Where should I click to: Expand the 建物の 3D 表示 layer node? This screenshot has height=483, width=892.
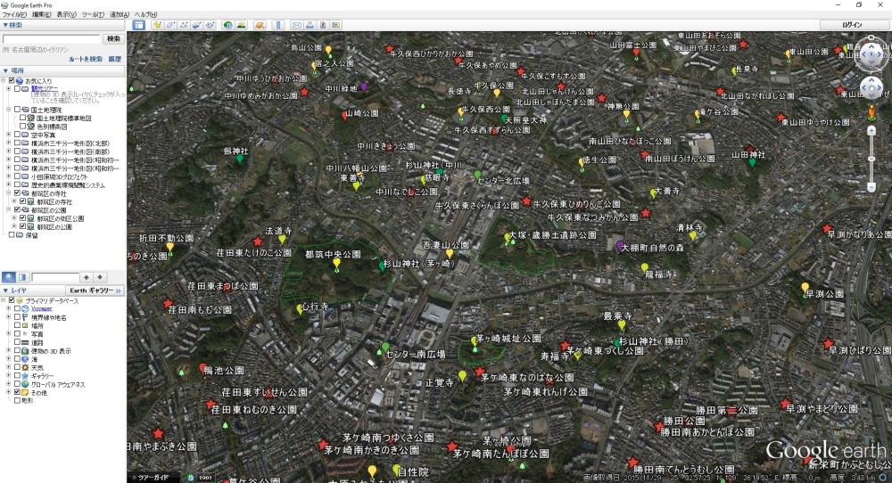pos(8,350)
